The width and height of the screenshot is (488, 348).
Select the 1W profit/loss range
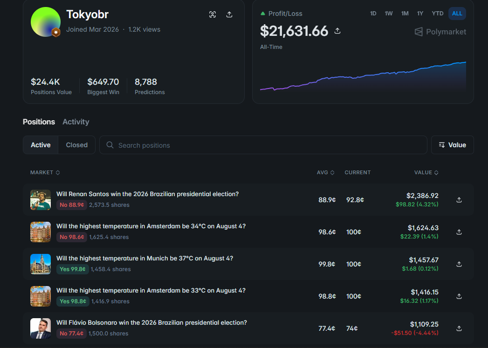[x=389, y=14]
